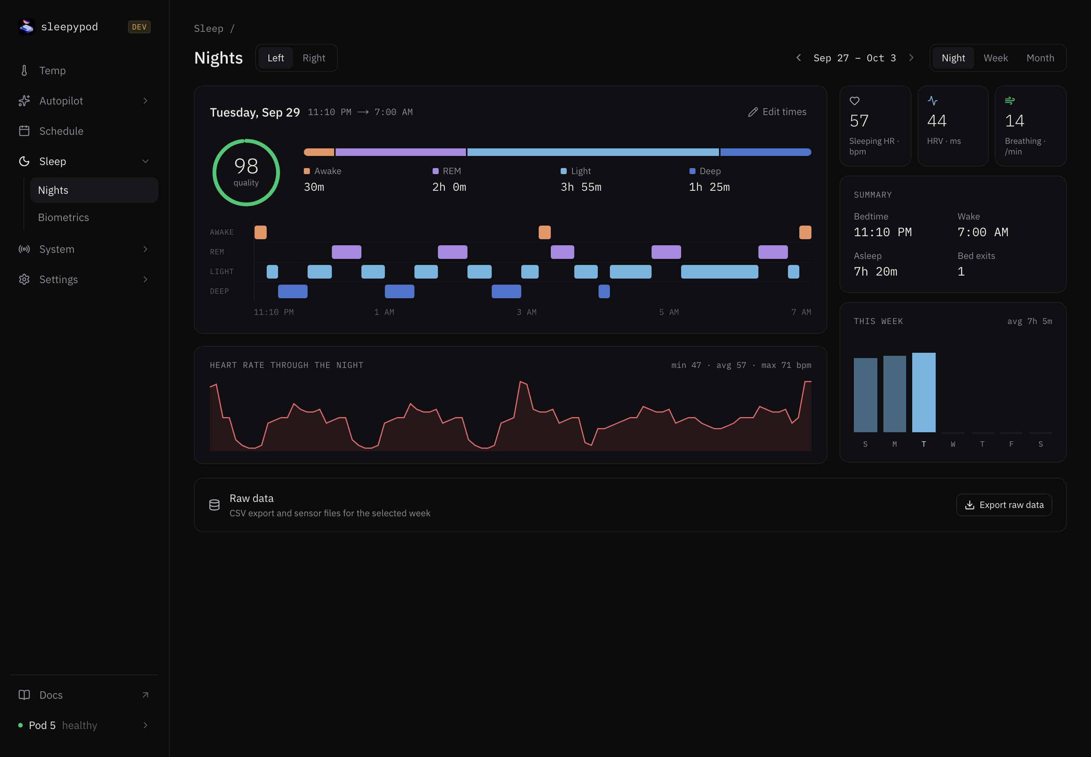Expand the Settings submenu chevron
1091x757 pixels.
145,279
